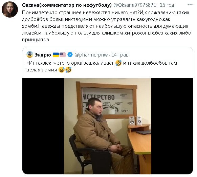Select the last rolling-laugh emoji in the quoted tweet

pos(68,70)
